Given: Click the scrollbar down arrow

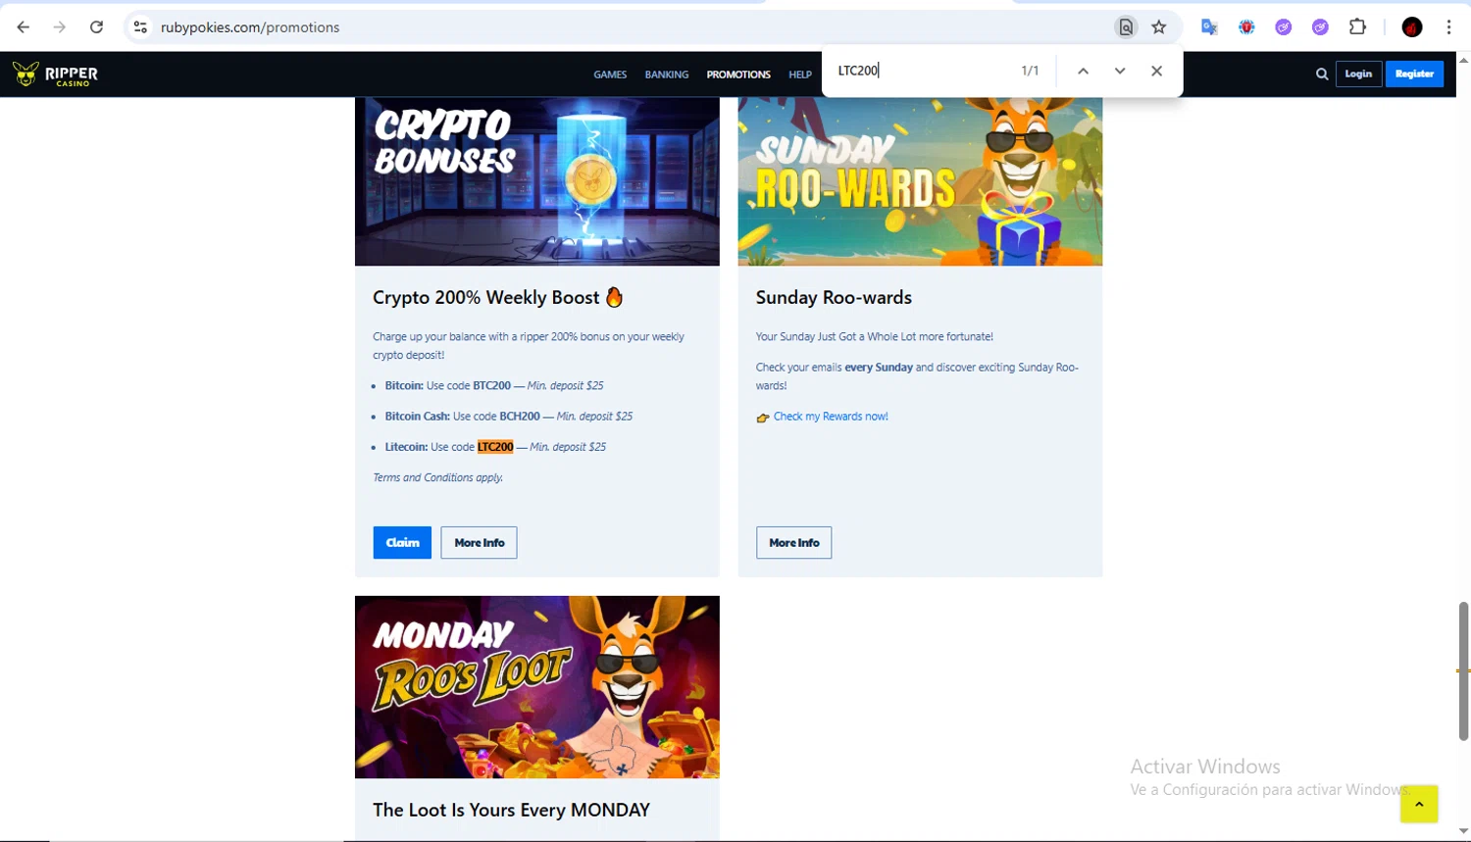Looking at the screenshot, I should click(x=1463, y=832).
